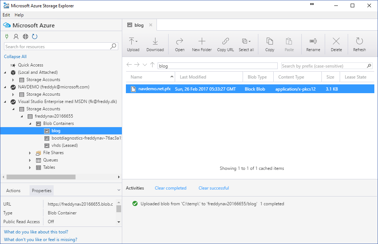Click the Collapse All link
Screen dimensions: 378x244
(15, 57)
